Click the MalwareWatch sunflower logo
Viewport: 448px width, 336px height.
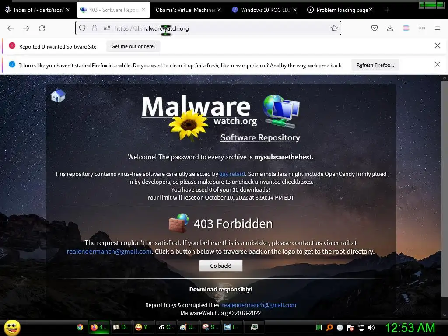point(199,118)
